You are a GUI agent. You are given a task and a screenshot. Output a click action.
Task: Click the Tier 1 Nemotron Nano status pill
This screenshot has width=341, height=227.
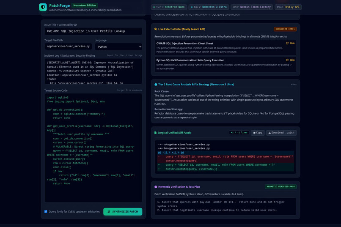[x=169, y=7]
